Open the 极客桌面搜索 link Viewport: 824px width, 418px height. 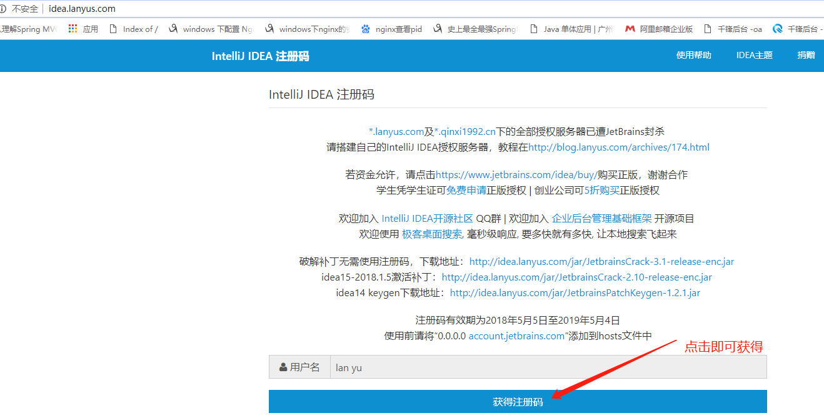[432, 234]
